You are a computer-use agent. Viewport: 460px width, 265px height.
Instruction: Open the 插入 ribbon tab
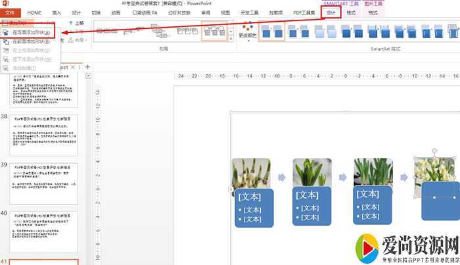pyautogui.click(x=57, y=12)
